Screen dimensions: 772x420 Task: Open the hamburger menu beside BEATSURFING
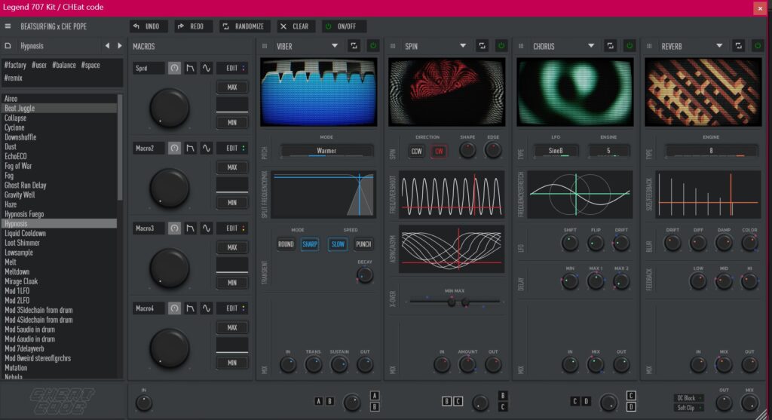click(8, 26)
